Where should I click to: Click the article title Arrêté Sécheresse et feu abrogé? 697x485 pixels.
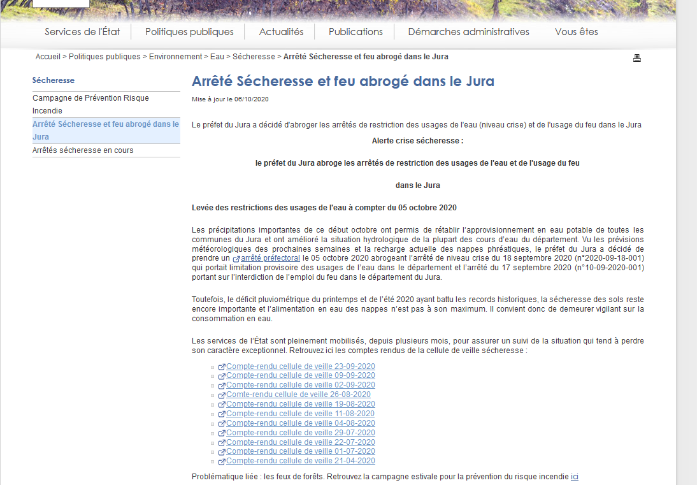pos(343,81)
